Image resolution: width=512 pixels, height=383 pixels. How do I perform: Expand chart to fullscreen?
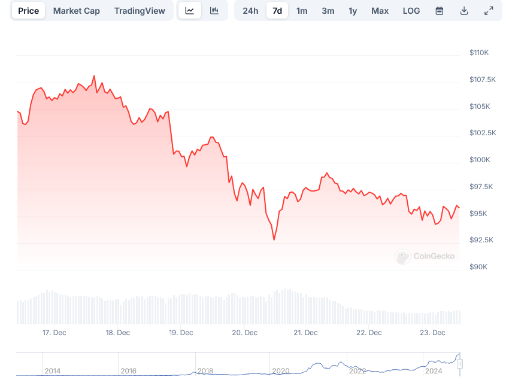coord(489,11)
